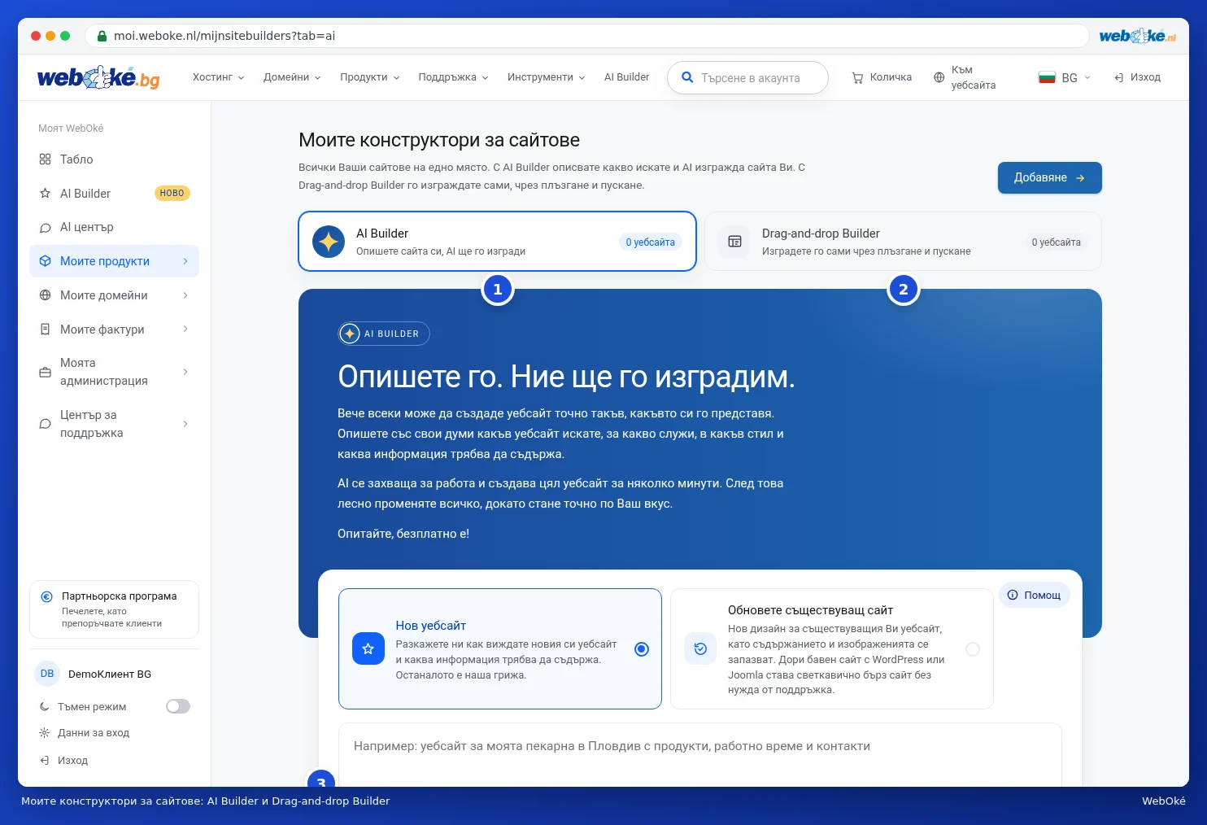The width and height of the screenshot is (1207, 825).
Task: Click the WebOké.bg logo in the header
Action: (98, 77)
